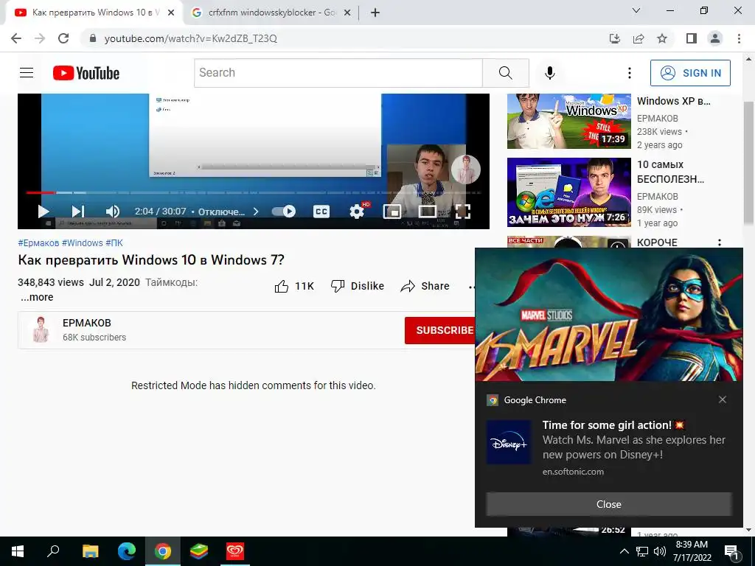Click the #Ермаков hashtag
The image size is (755, 566).
point(38,243)
